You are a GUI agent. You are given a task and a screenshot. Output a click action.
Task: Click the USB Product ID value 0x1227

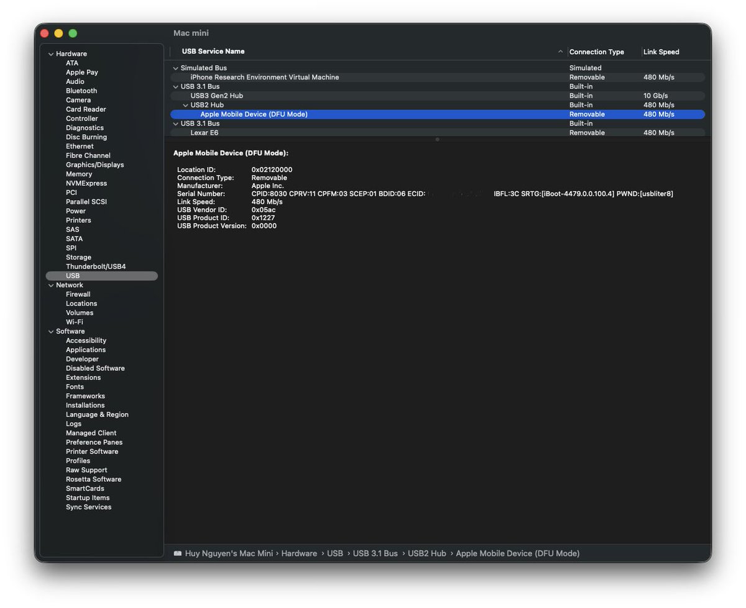tap(263, 218)
